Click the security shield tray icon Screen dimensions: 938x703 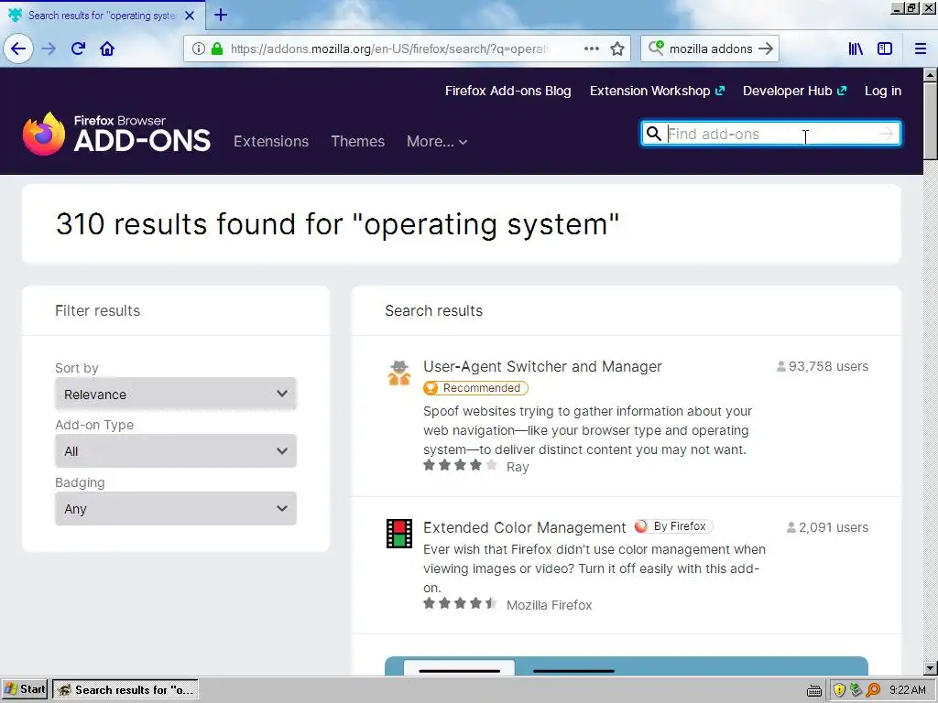pos(839,690)
